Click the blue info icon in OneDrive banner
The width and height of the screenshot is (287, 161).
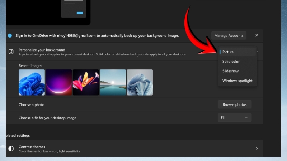[10, 35]
